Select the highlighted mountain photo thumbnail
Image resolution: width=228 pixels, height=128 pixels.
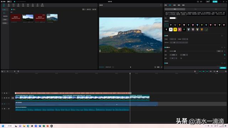click(52, 18)
